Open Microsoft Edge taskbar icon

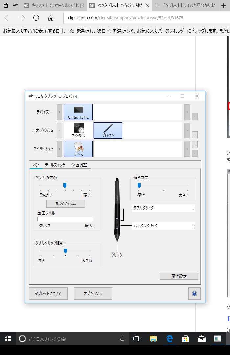170,339
